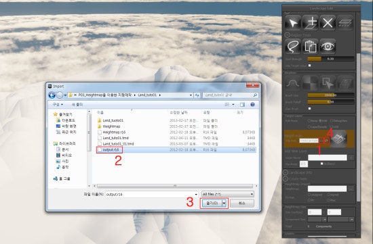Screen dimensions: 373x244
Task: Select the Edit mode radio button
Action: tap(320, 121)
